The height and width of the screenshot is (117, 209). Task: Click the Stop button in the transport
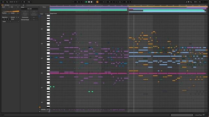pos(89,2)
